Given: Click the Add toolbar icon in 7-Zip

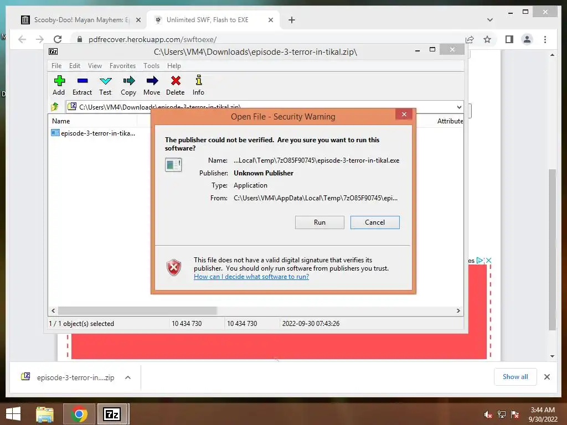Looking at the screenshot, I should click(59, 85).
